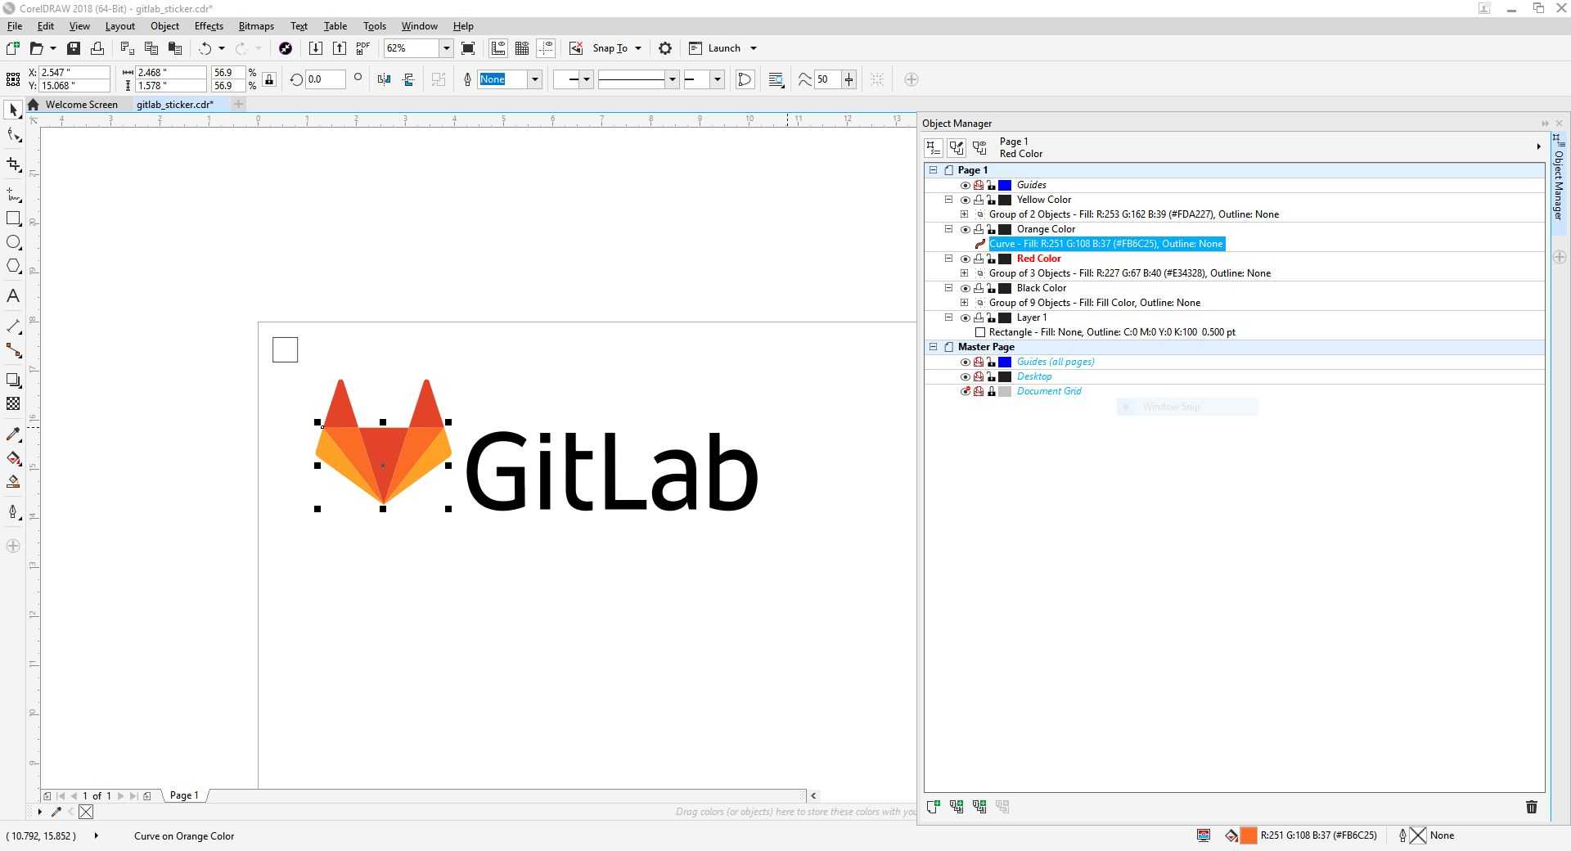Open the outline width dropdown
Viewport: 1571px width, 851px height.
(x=534, y=79)
